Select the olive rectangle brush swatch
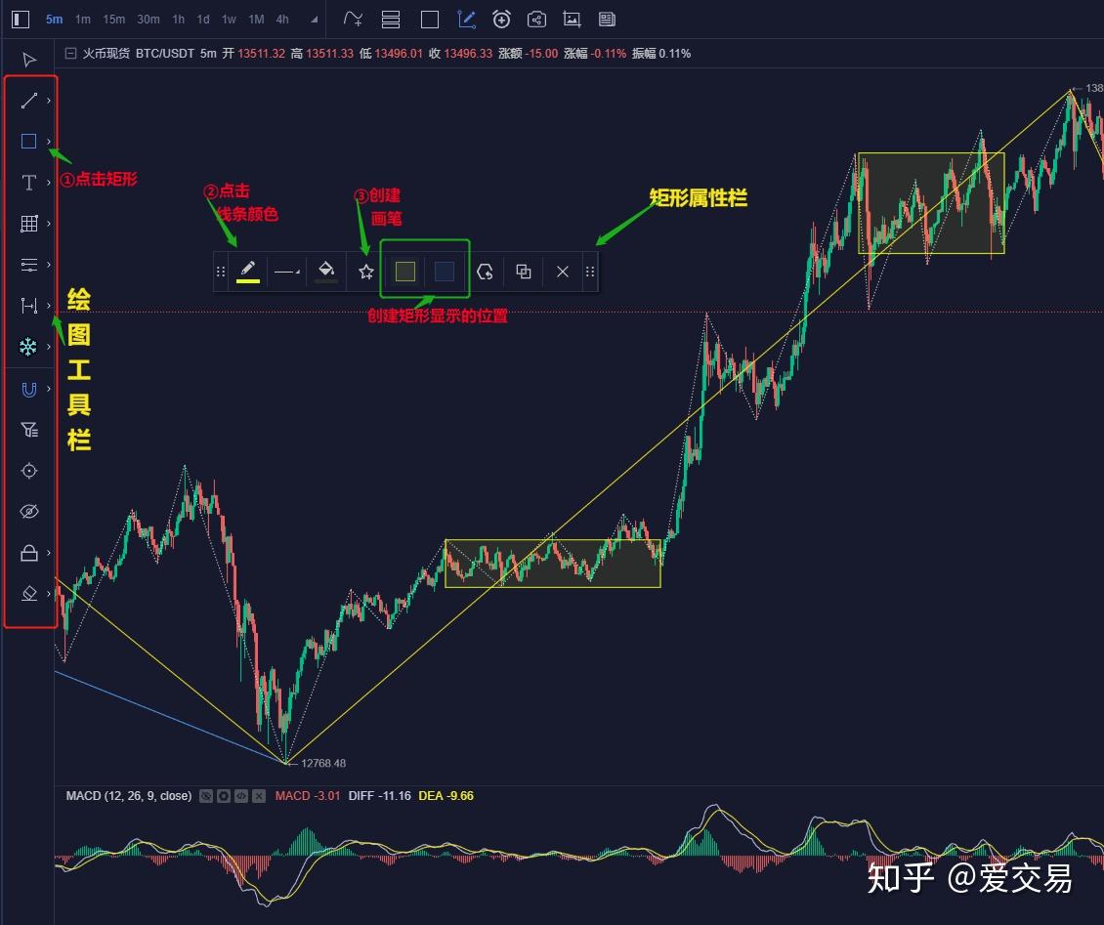This screenshot has width=1104, height=925. tap(404, 272)
